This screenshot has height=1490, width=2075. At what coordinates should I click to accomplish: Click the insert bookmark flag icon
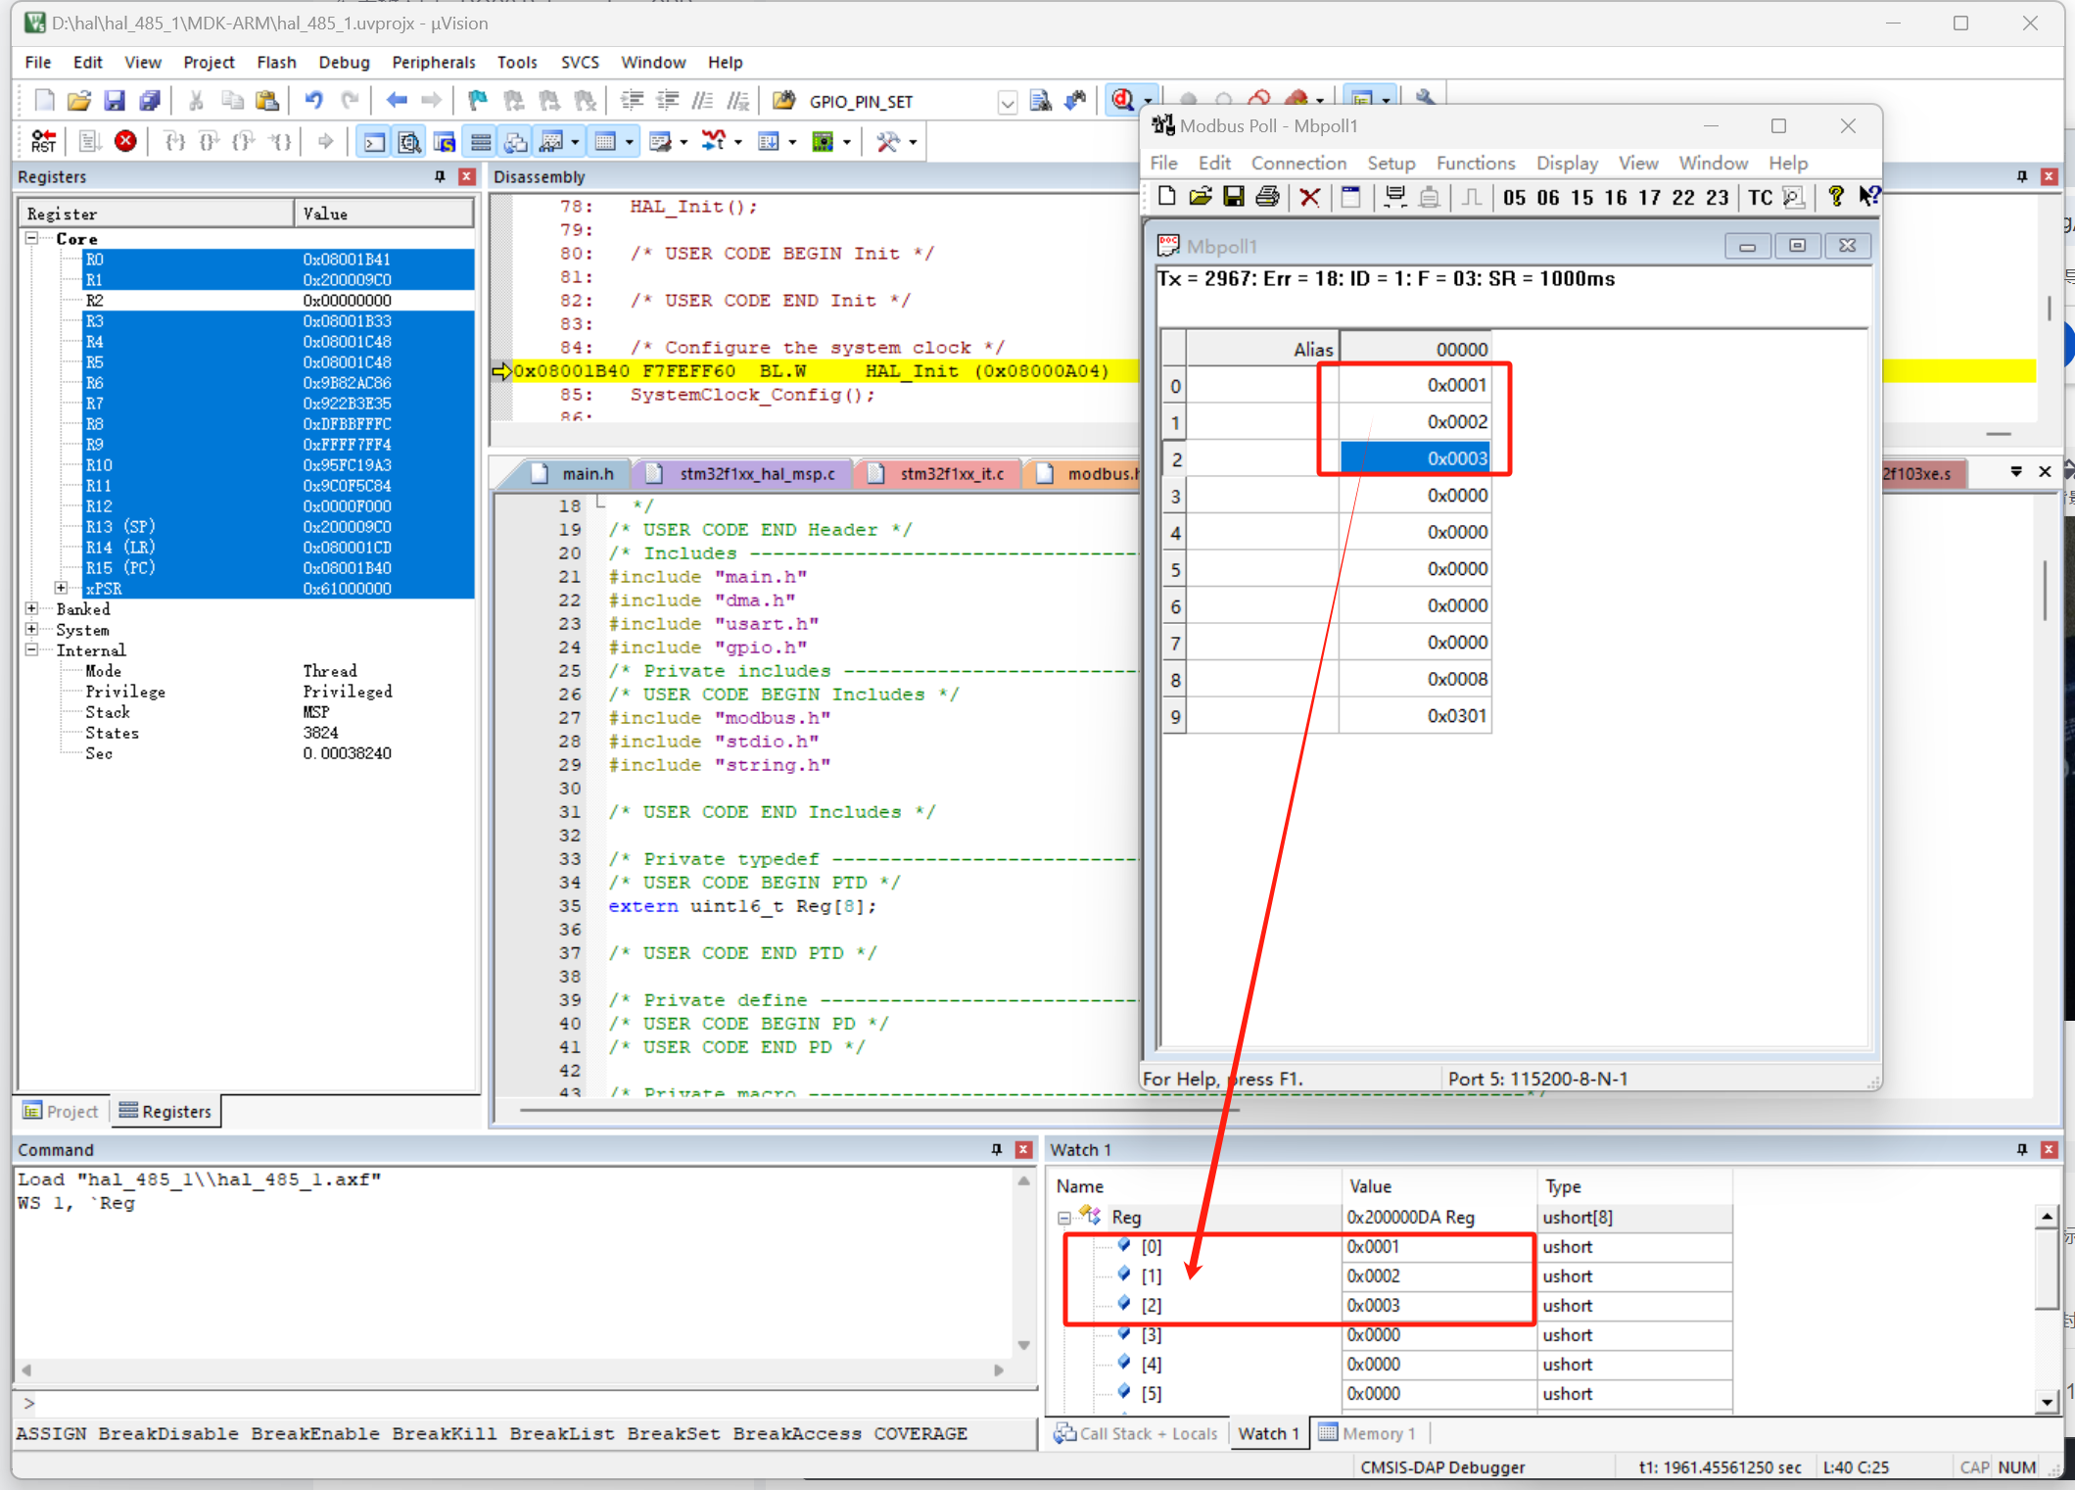pyautogui.click(x=478, y=101)
